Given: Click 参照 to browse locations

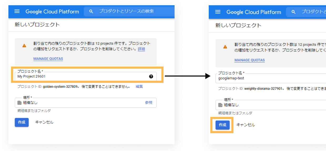Looking at the screenshot, I should point(149,103).
